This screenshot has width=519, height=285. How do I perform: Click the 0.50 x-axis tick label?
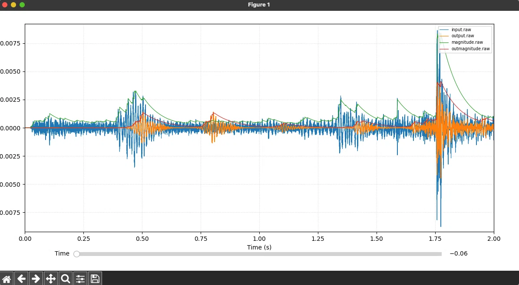click(142, 238)
